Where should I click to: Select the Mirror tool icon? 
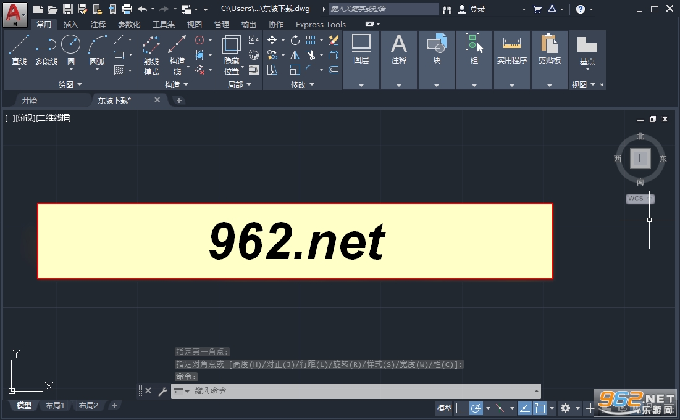(x=295, y=55)
